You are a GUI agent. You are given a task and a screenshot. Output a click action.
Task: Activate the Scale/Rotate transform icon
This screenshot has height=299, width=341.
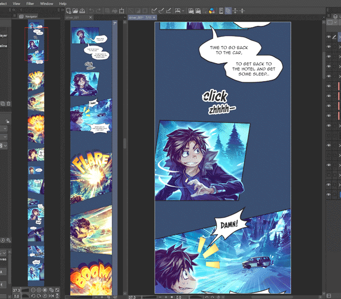(x=122, y=11)
